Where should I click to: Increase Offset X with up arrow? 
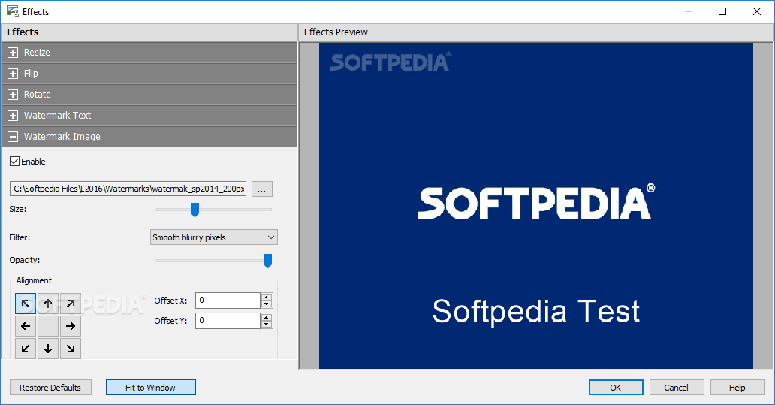[267, 297]
